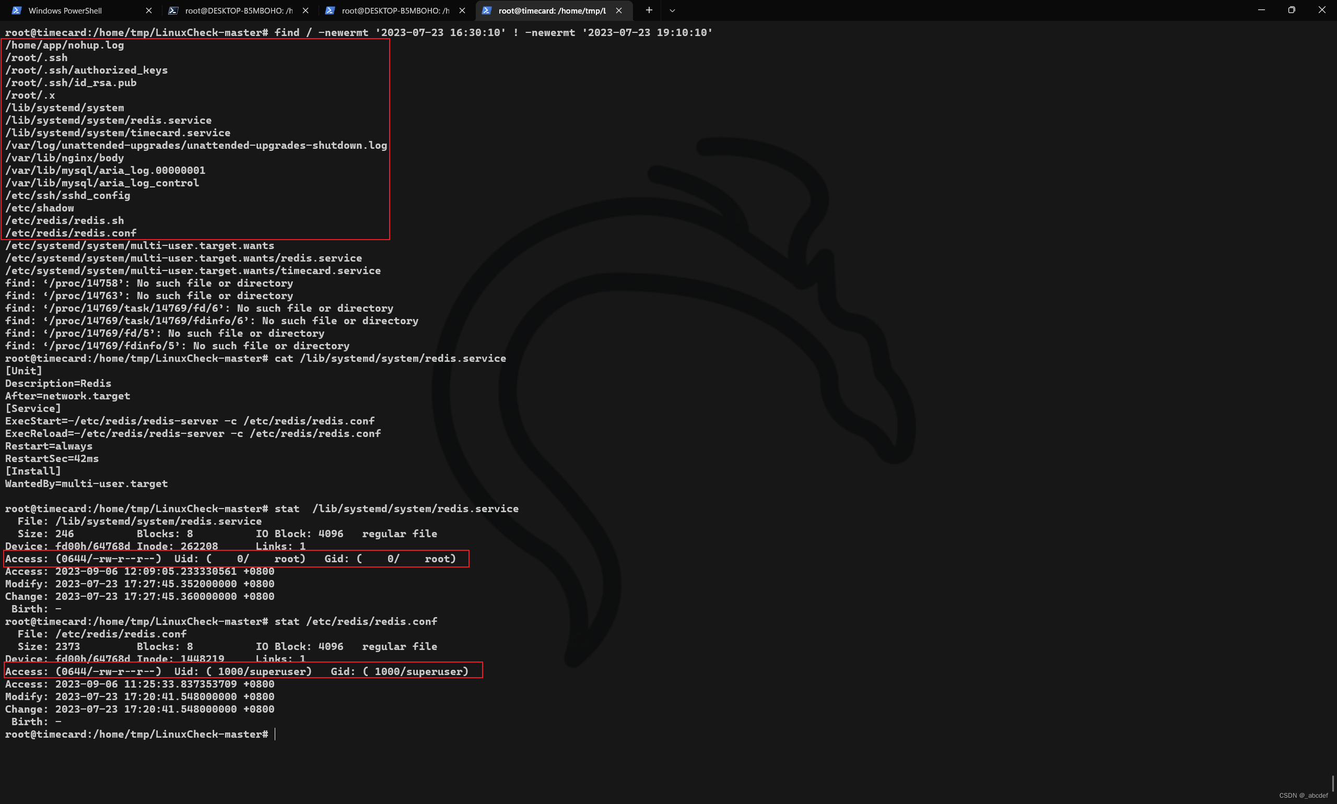The width and height of the screenshot is (1337, 804).
Task: Click the vertical scrollbar thumb at right edge
Action: [1333, 784]
